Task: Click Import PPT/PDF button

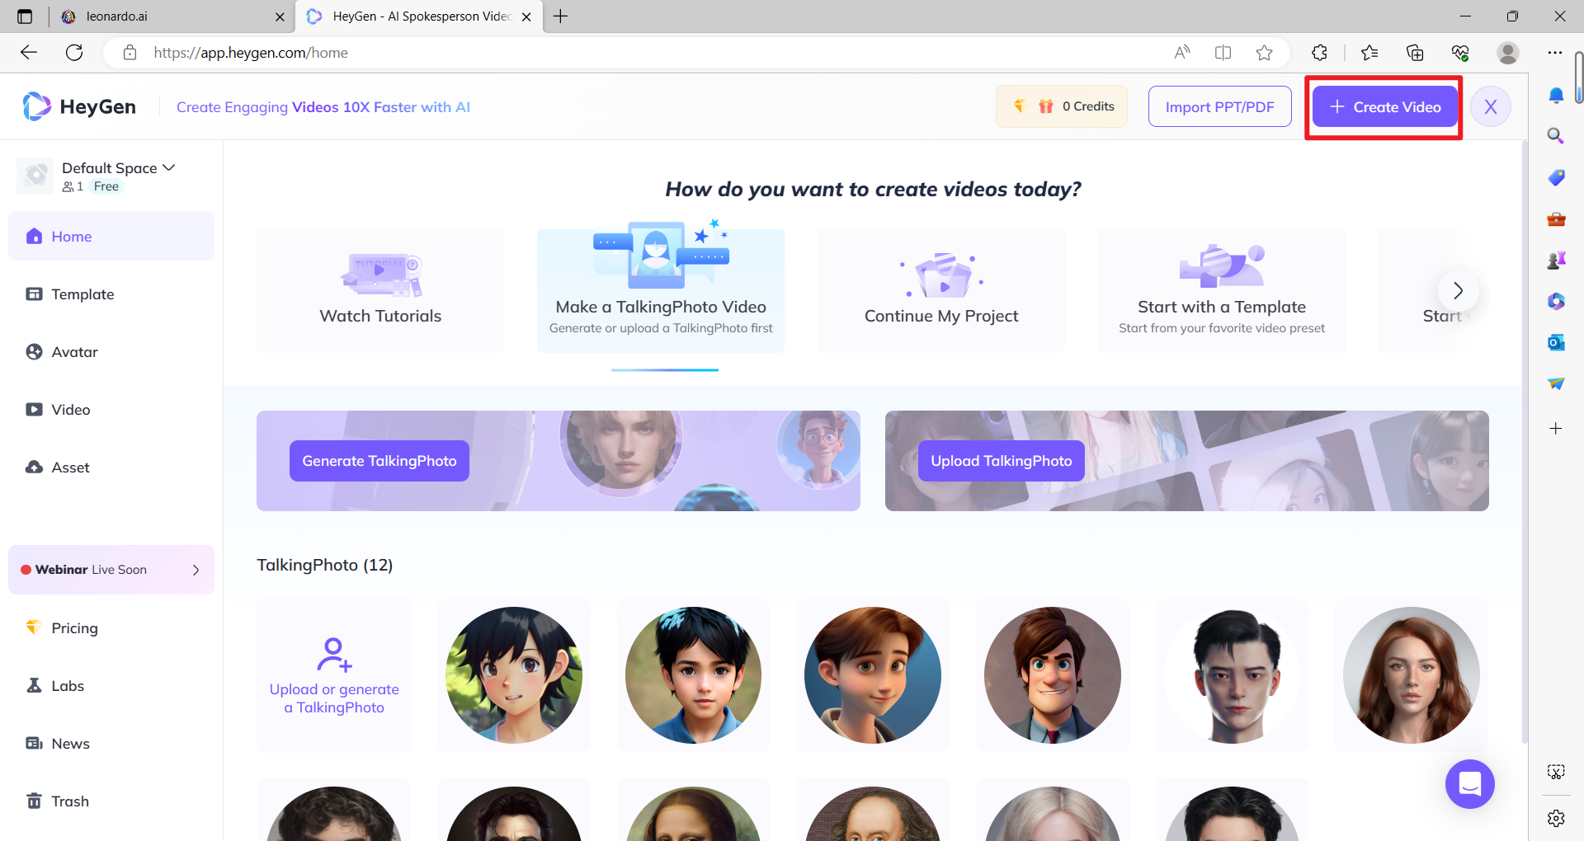Action: [1219, 107]
